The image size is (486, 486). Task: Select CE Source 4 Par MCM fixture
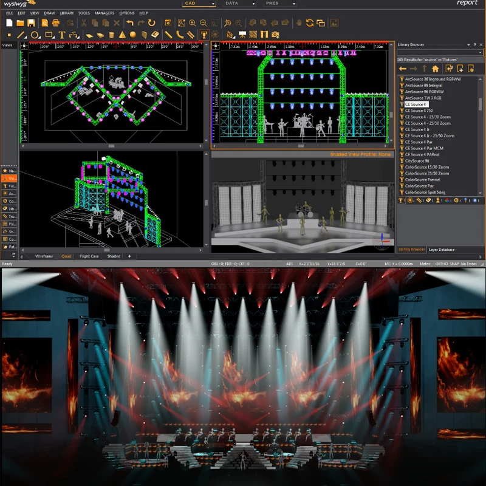click(424, 148)
